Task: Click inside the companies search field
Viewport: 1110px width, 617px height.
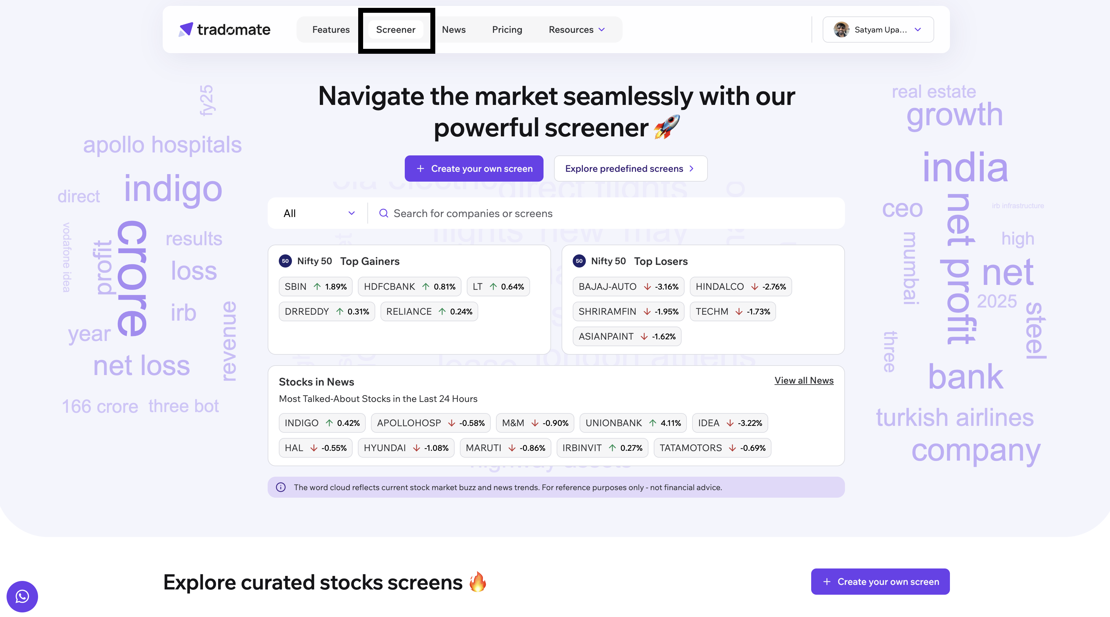Action: click(517, 213)
